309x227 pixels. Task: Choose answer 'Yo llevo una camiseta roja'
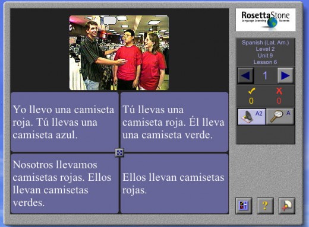coord(65,122)
